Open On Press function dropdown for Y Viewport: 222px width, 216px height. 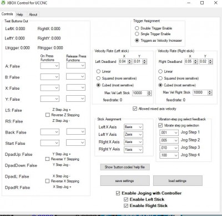tap(50, 99)
